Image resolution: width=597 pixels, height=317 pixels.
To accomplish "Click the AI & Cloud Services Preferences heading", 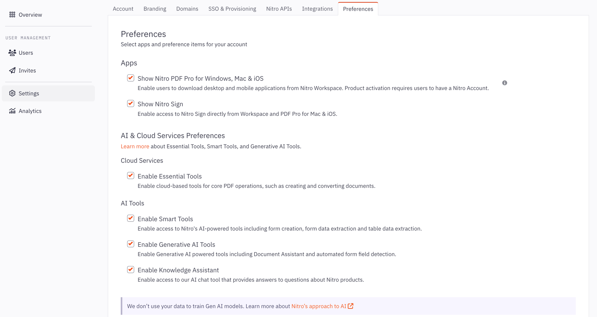I will pos(173,136).
